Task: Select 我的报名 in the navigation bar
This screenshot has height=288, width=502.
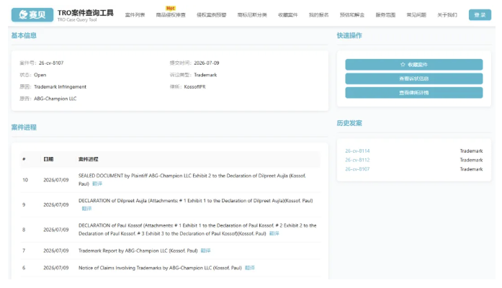Action: [x=318, y=15]
